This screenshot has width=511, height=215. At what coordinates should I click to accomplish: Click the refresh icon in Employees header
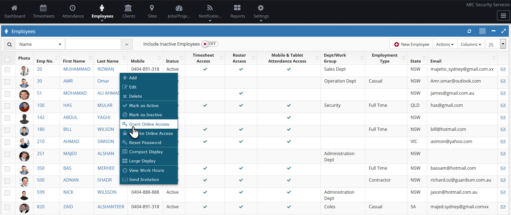pos(469,31)
